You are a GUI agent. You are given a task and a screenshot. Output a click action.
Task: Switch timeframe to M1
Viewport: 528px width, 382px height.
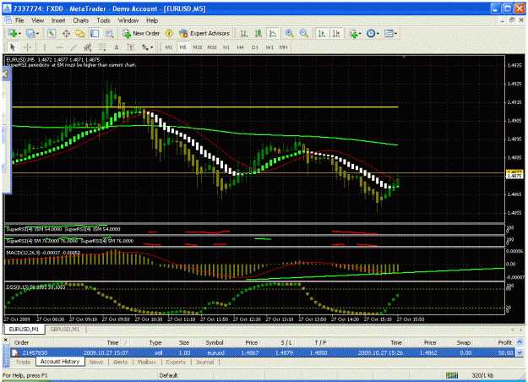coord(169,47)
